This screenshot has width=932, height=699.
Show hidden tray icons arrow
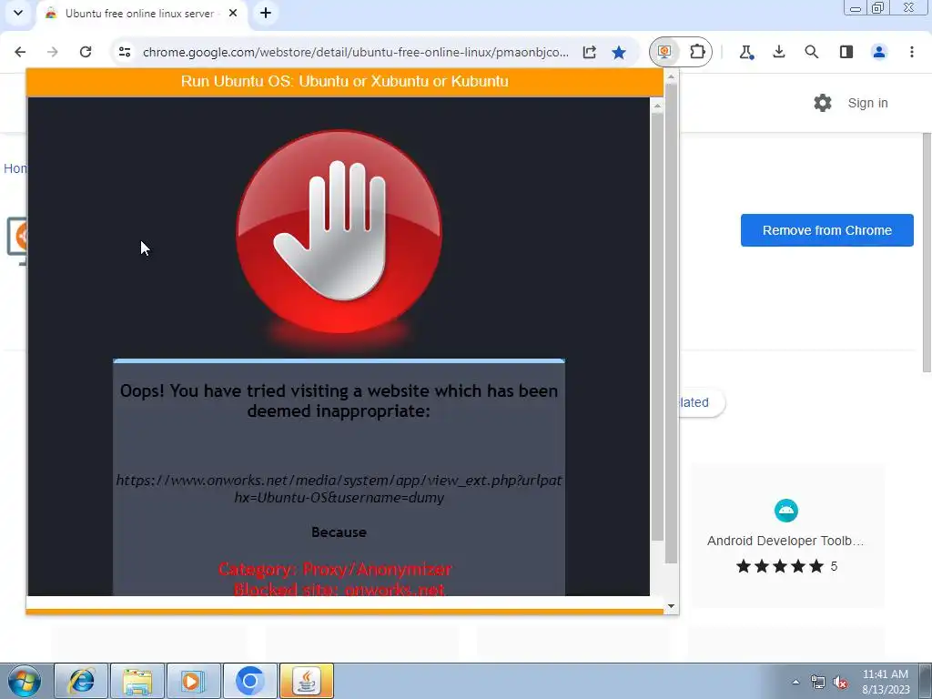[x=795, y=682]
